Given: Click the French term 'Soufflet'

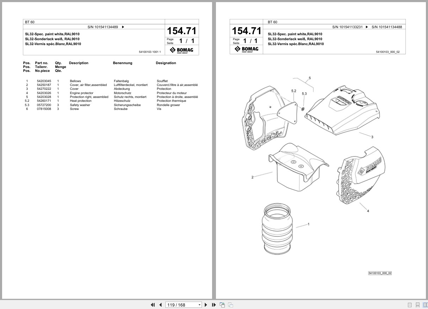Looking at the screenshot, I should pos(162,81).
